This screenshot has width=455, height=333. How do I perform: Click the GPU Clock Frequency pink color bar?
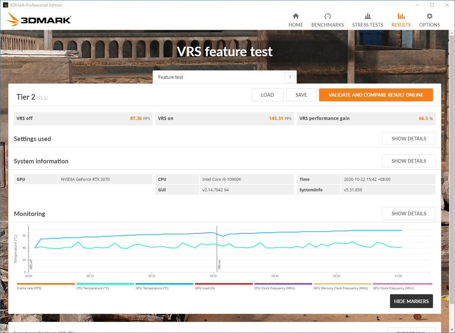coord(402,284)
